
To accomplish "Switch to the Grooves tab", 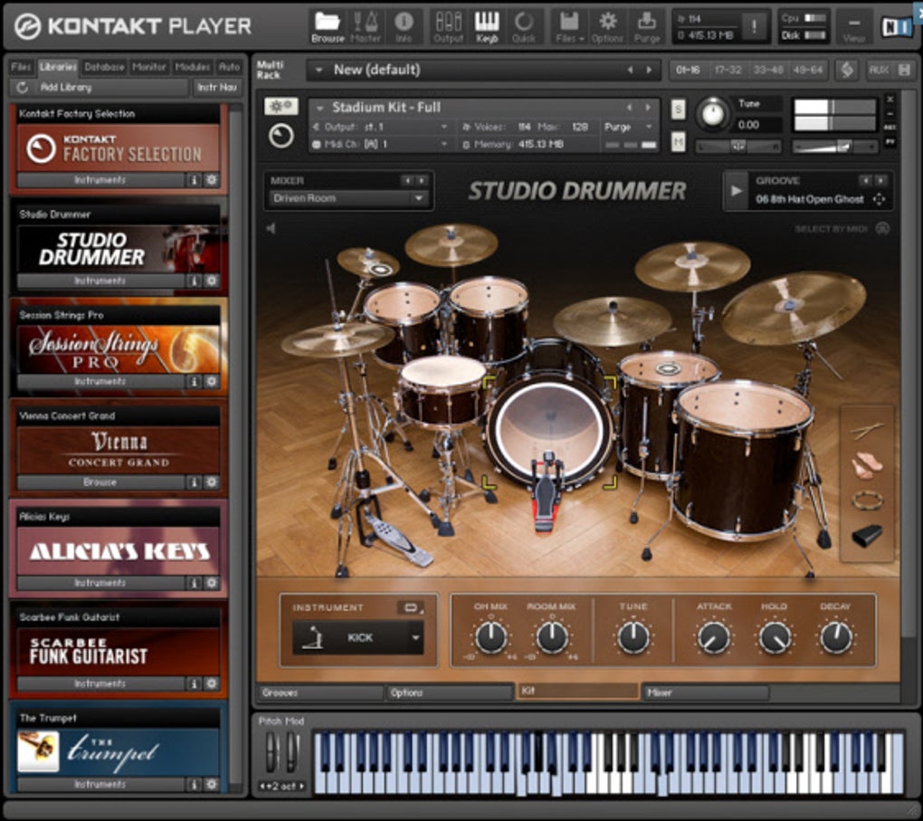I will (319, 692).
